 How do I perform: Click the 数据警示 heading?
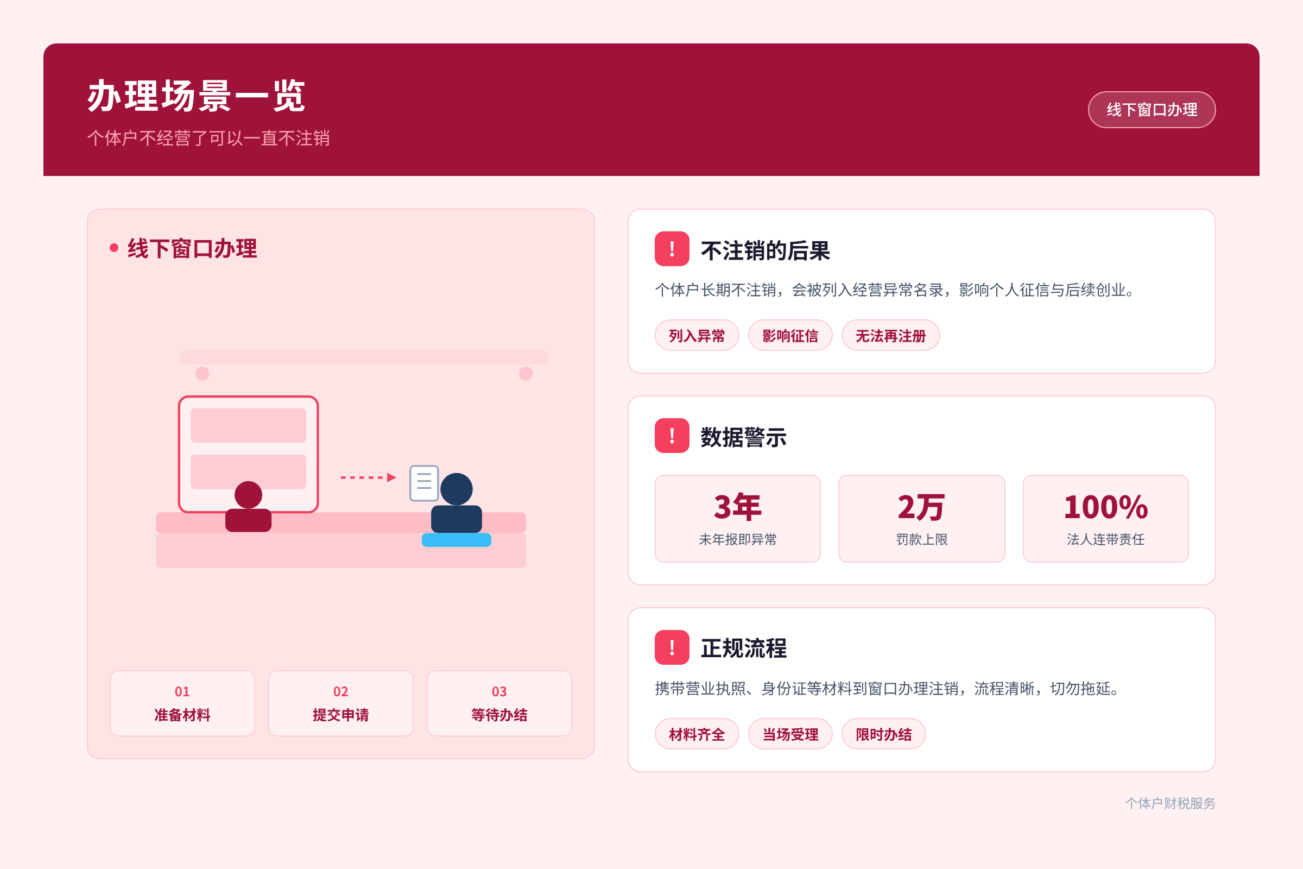tap(743, 437)
